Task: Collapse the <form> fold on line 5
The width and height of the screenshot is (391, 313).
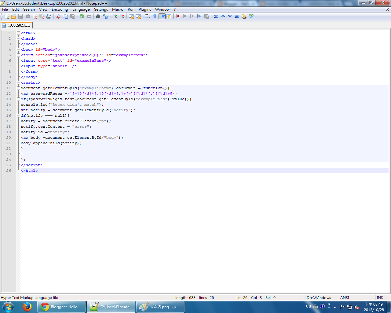Action: [18, 55]
